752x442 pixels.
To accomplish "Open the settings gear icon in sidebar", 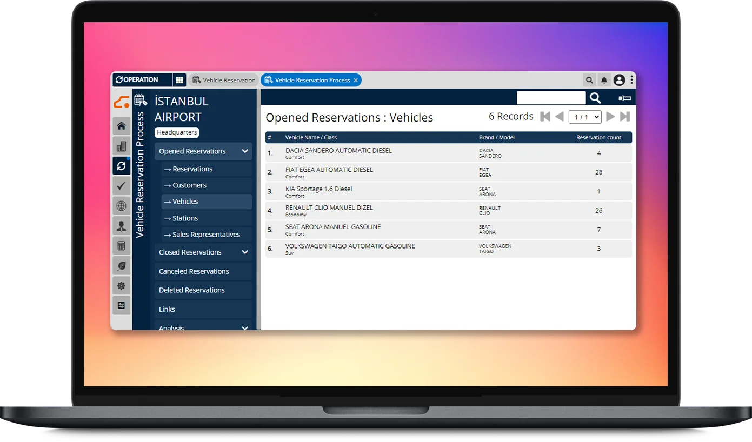I will point(121,286).
